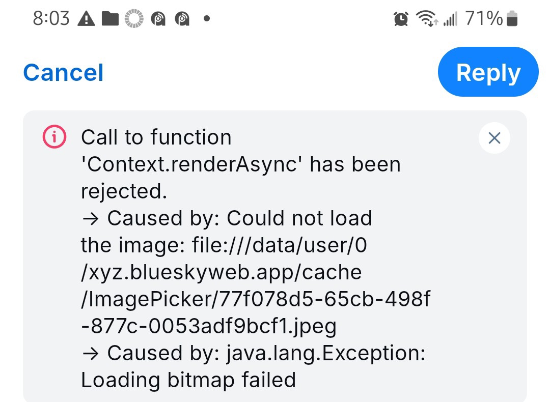The width and height of the screenshot is (550, 402).
Task: Tap the ImagePicker file path text
Action: [255, 300]
